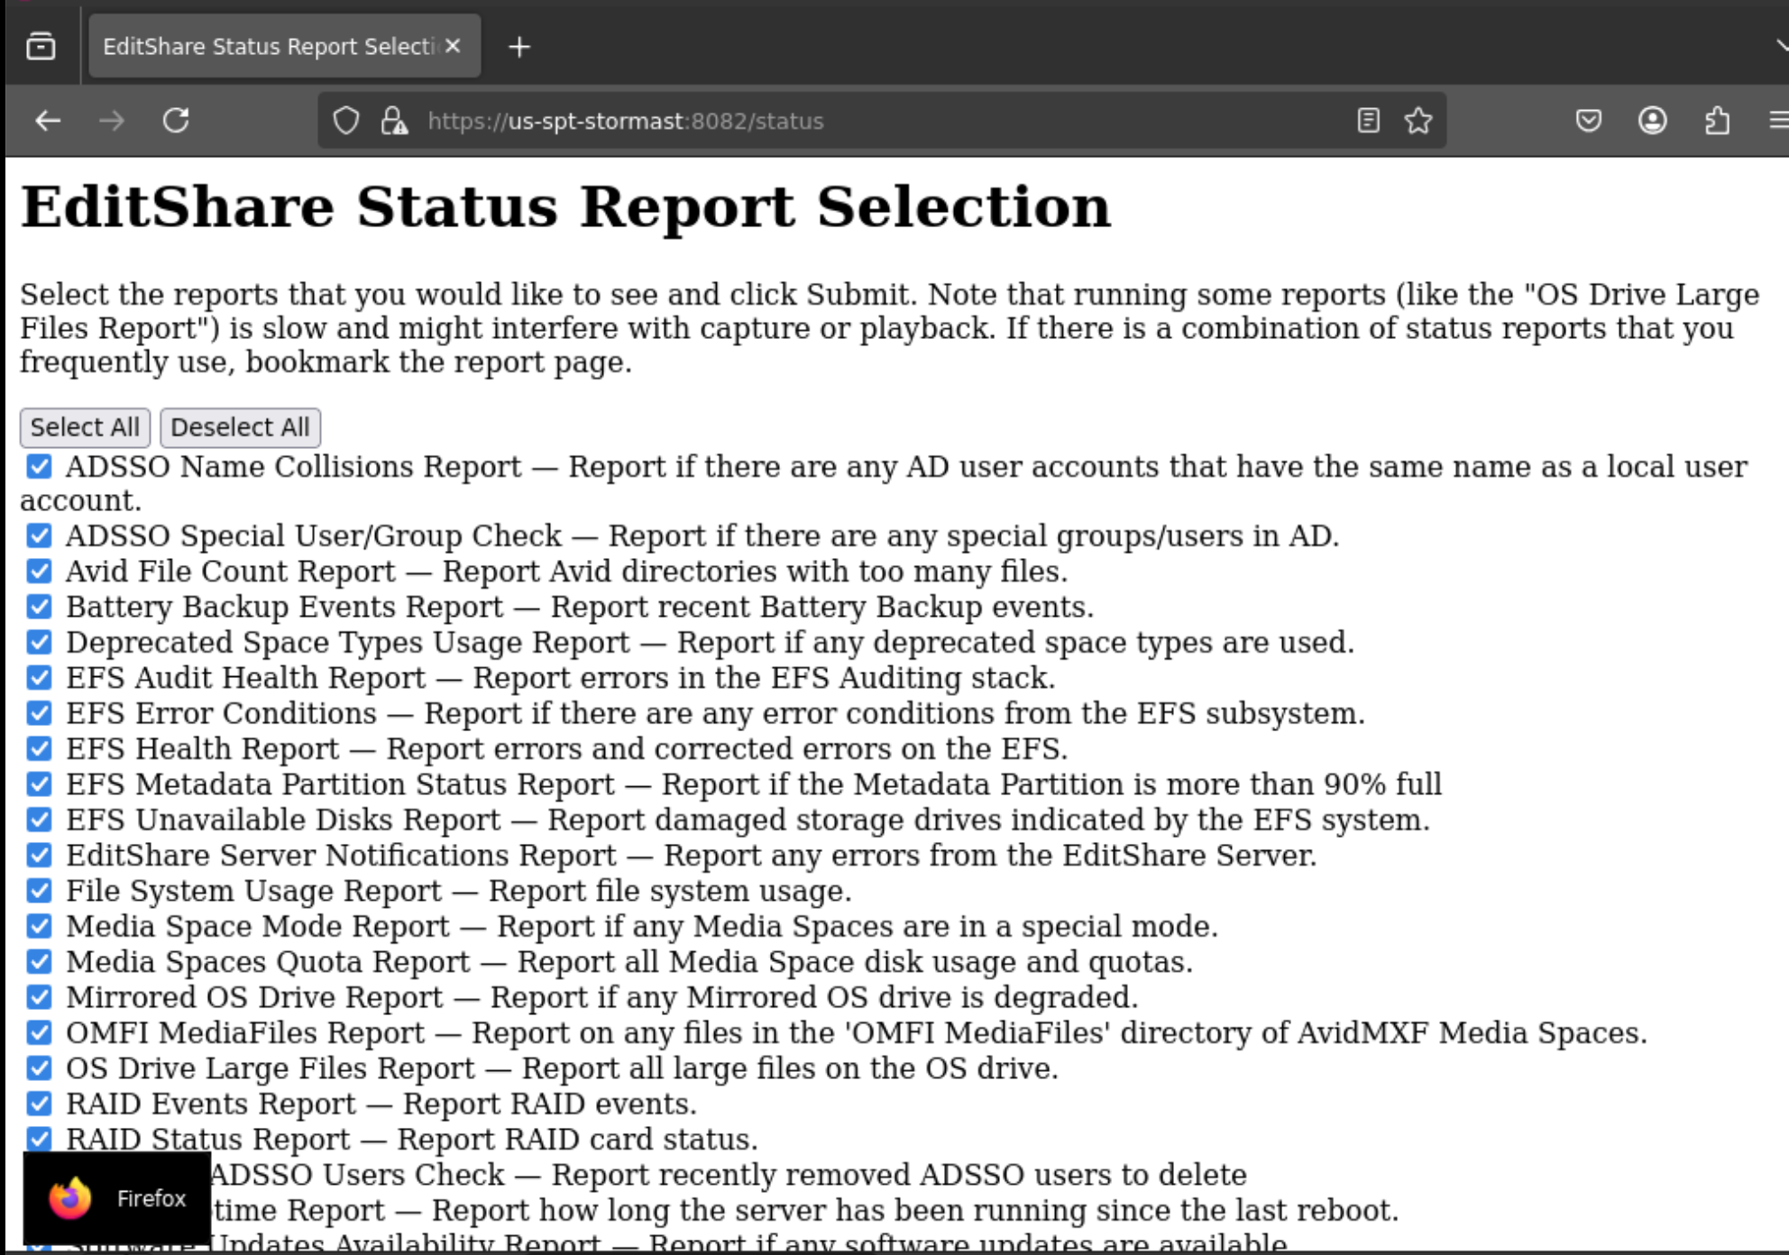Click the Firefox taskbar tooltip icon
Viewport: 1789px width, 1255px height.
click(x=70, y=1198)
